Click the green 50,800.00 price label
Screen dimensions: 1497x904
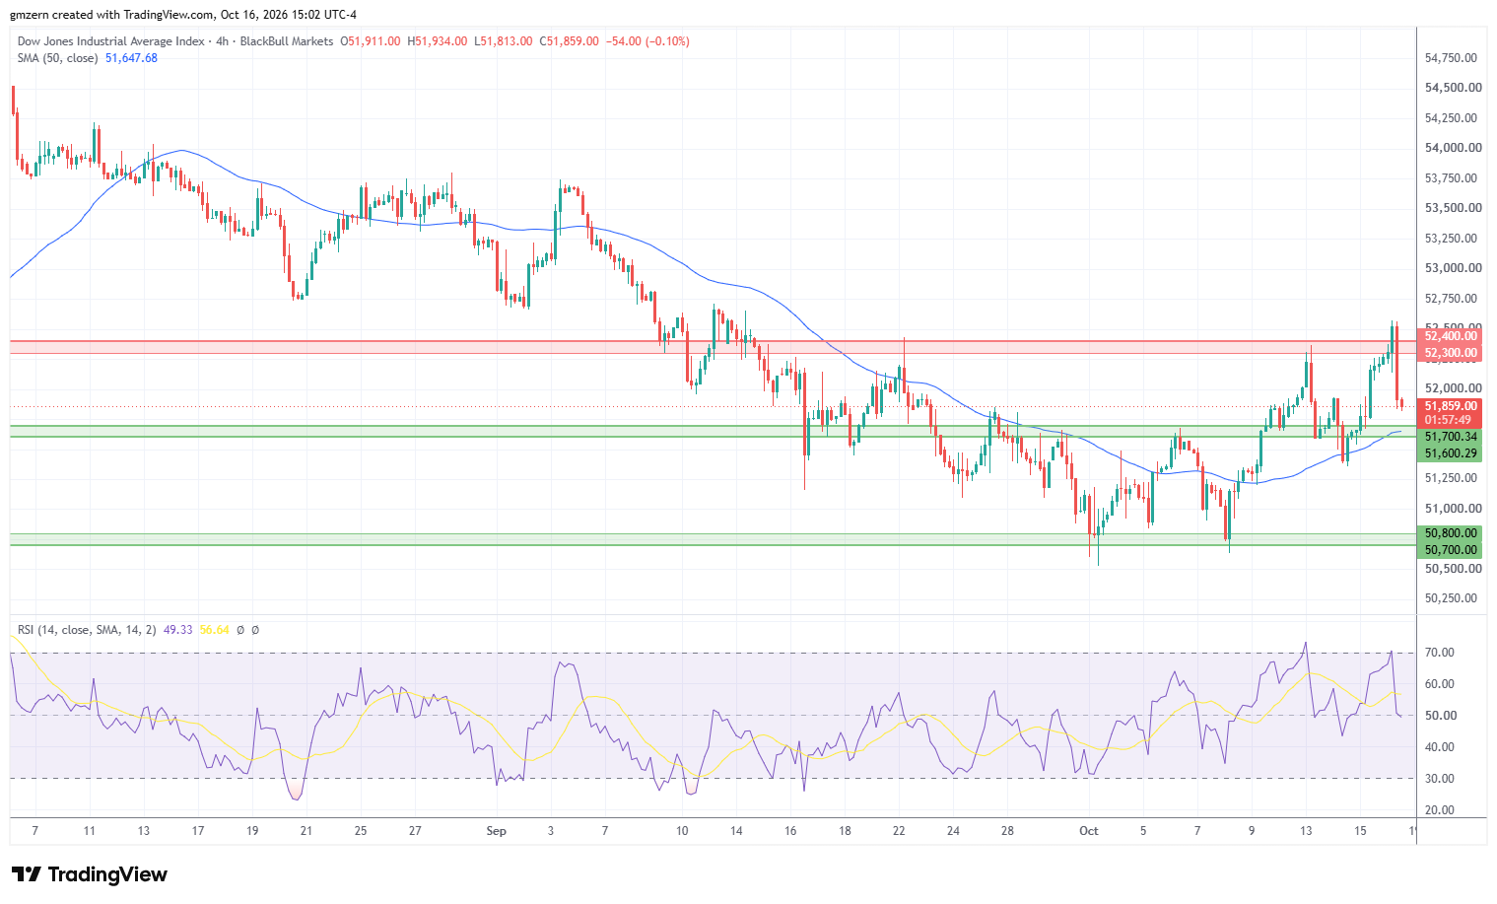tap(1451, 533)
